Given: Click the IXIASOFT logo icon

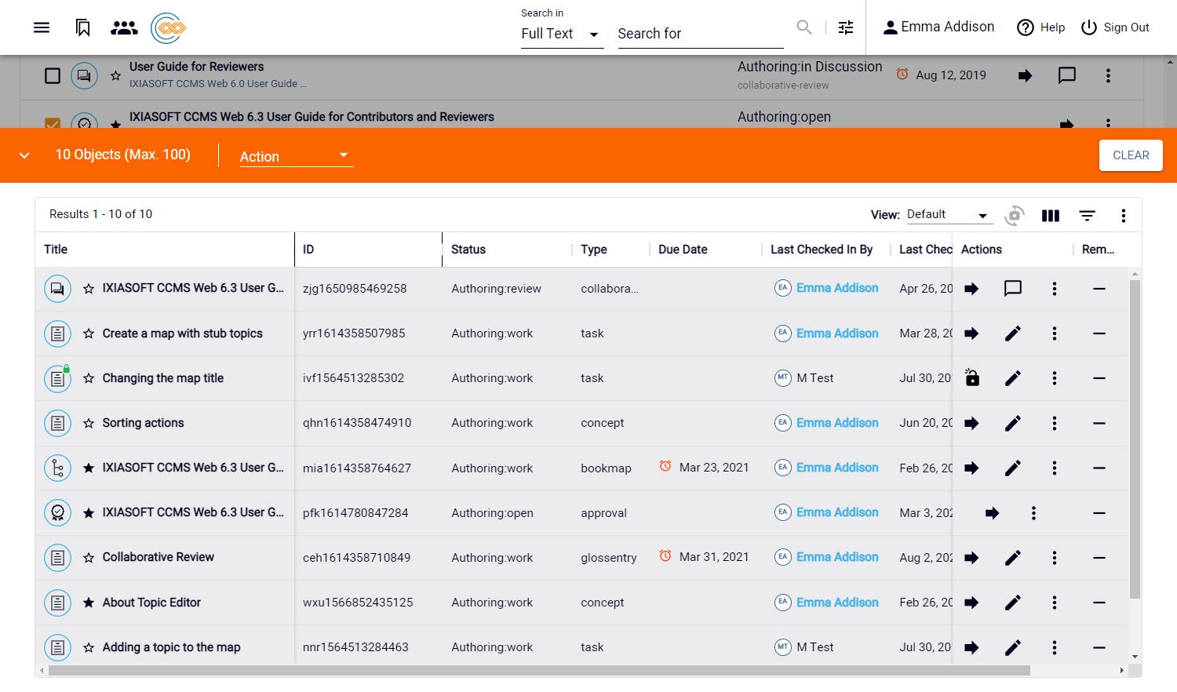Looking at the screenshot, I should point(168,28).
